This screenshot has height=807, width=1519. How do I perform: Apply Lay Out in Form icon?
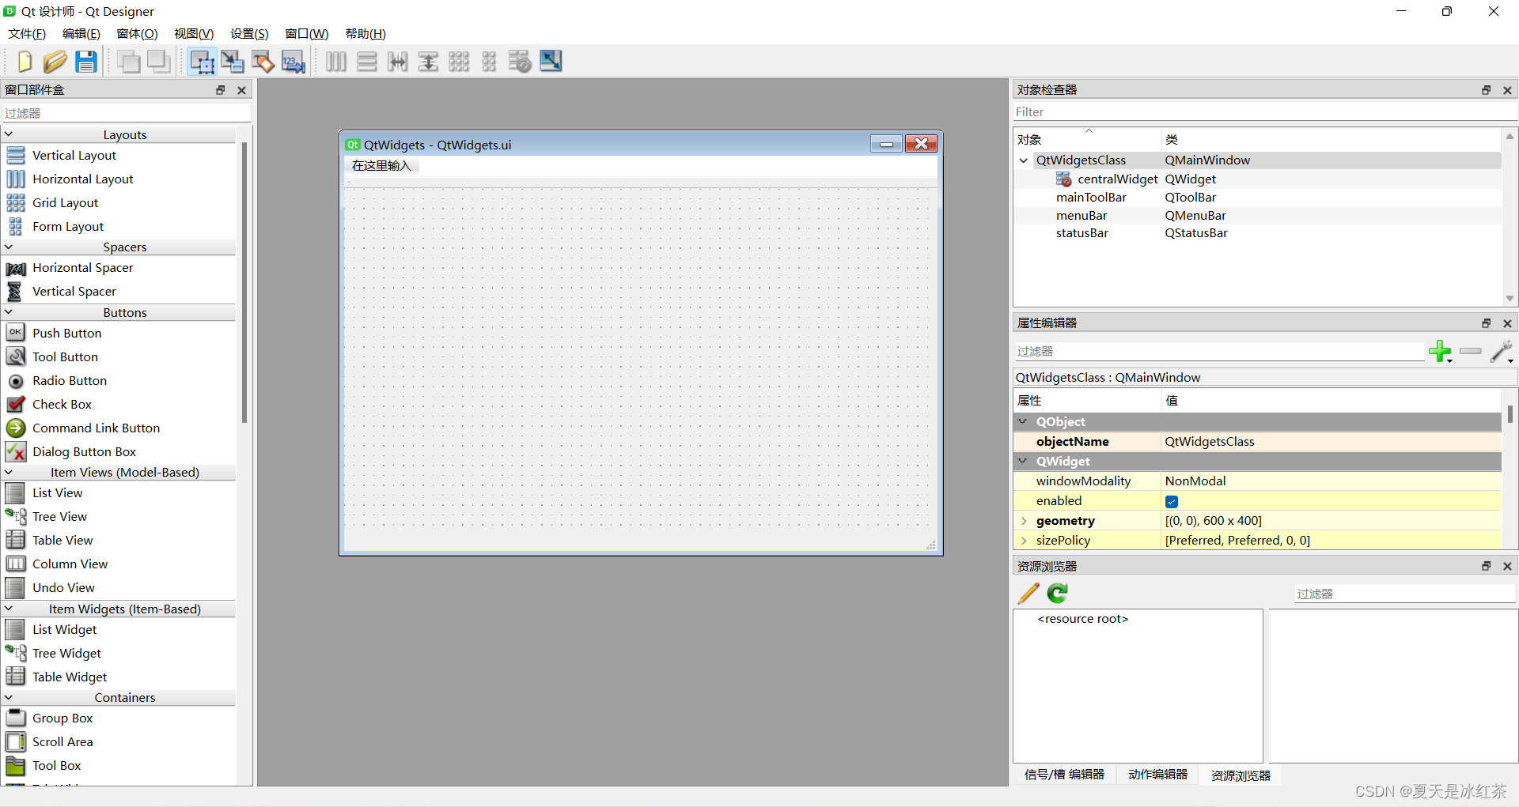[x=489, y=62]
